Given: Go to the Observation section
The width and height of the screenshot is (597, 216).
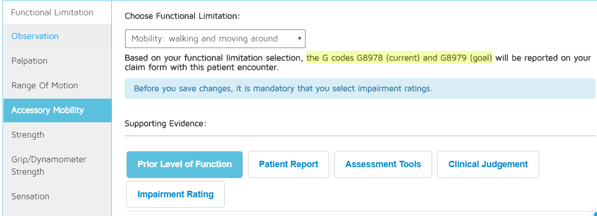Looking at the screenshot, I should [x=35, y=36].
